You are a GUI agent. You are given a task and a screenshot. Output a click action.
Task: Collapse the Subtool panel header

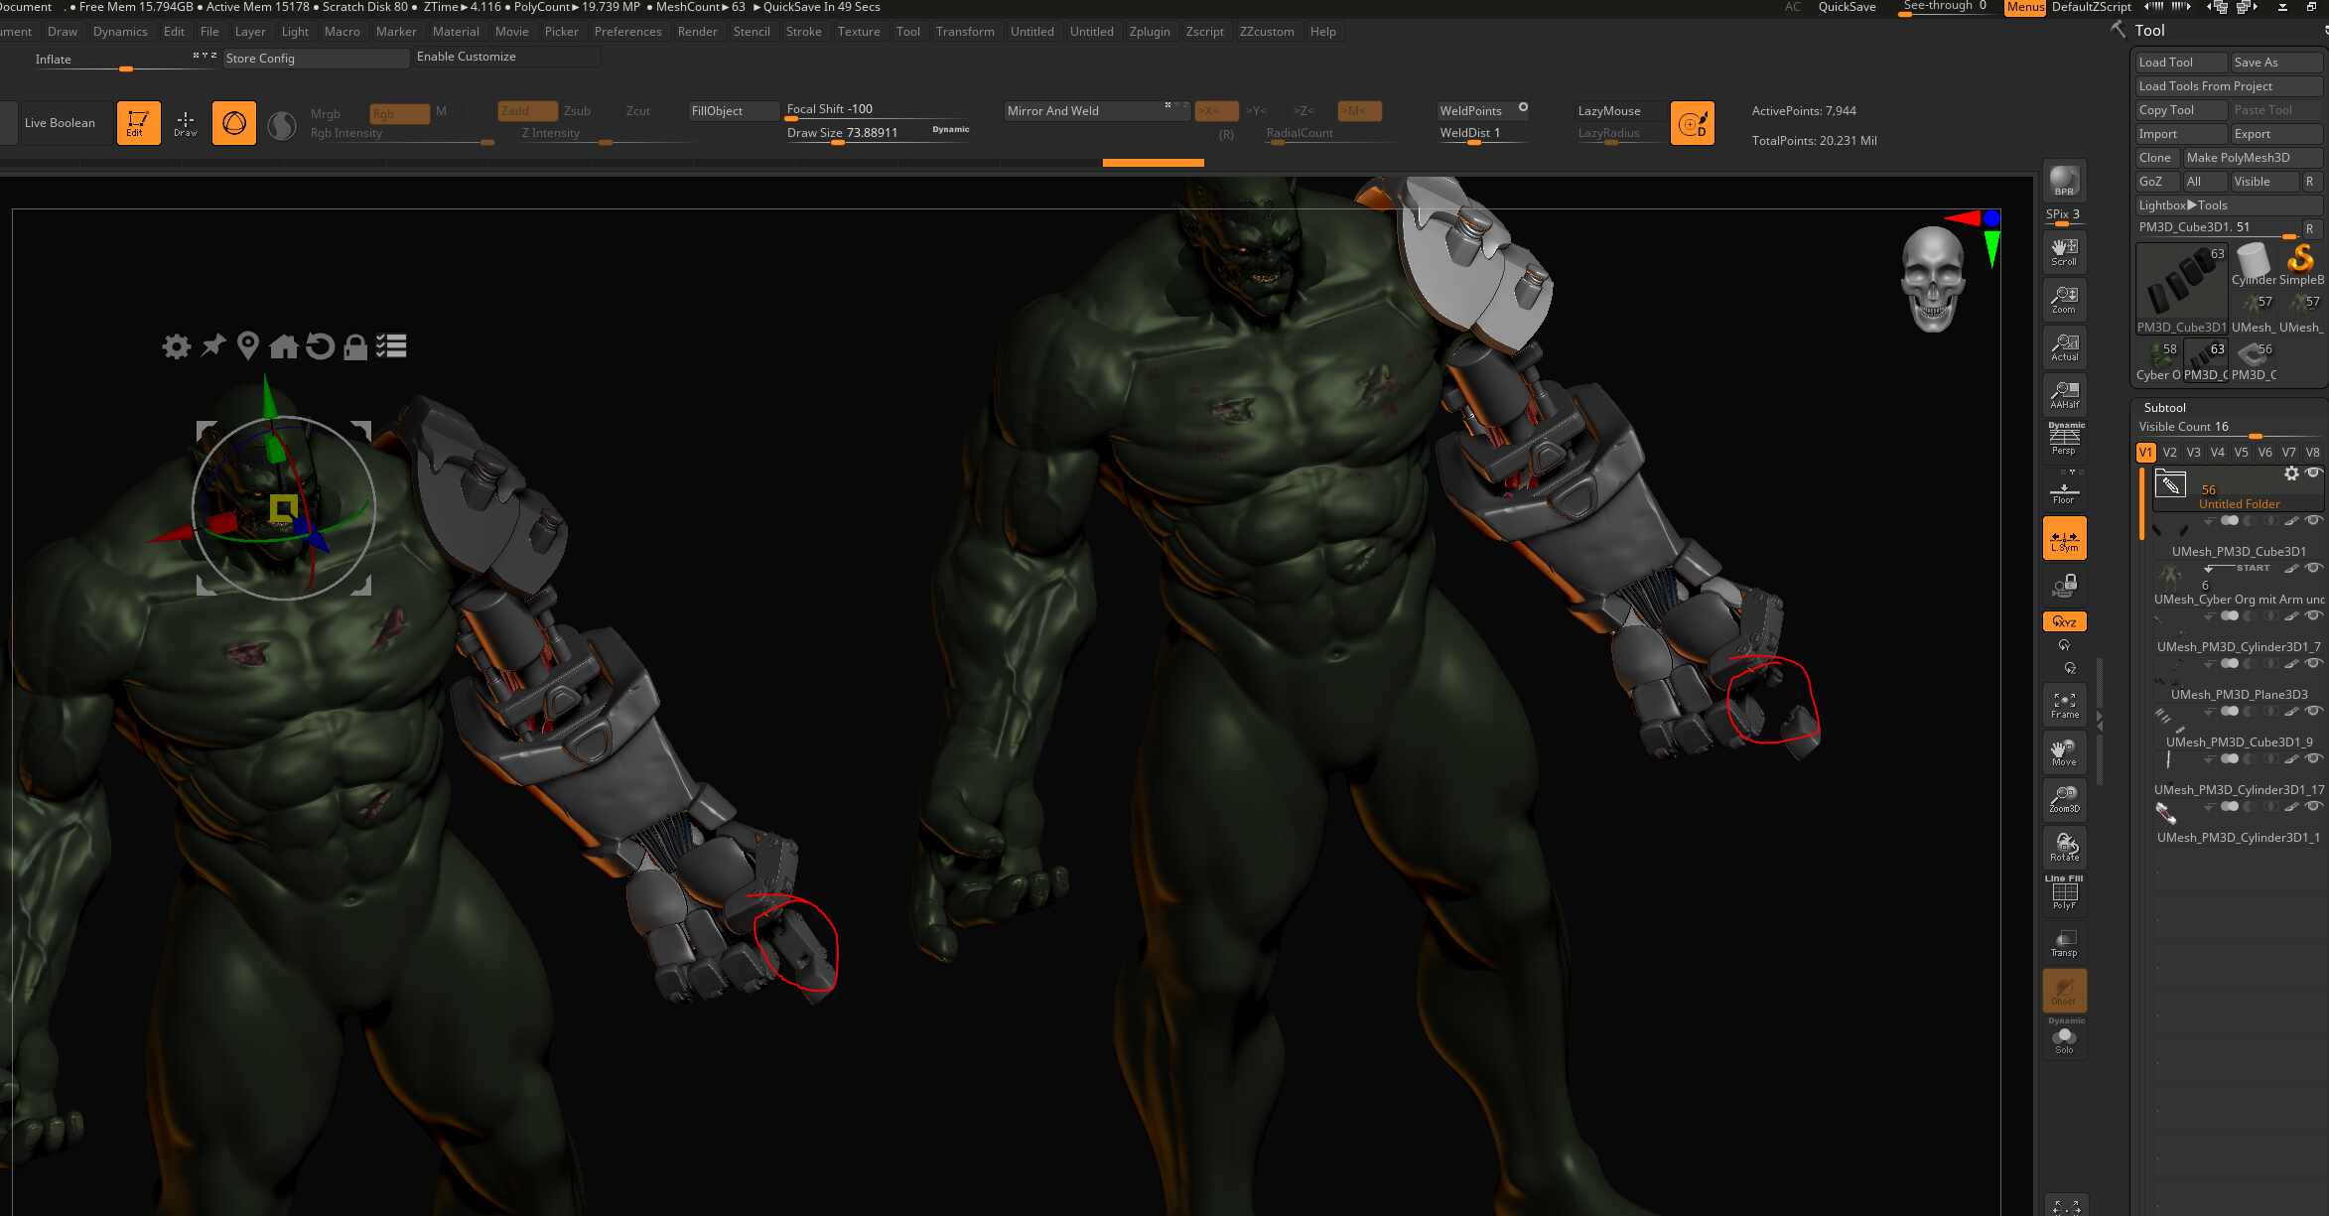2164,408
